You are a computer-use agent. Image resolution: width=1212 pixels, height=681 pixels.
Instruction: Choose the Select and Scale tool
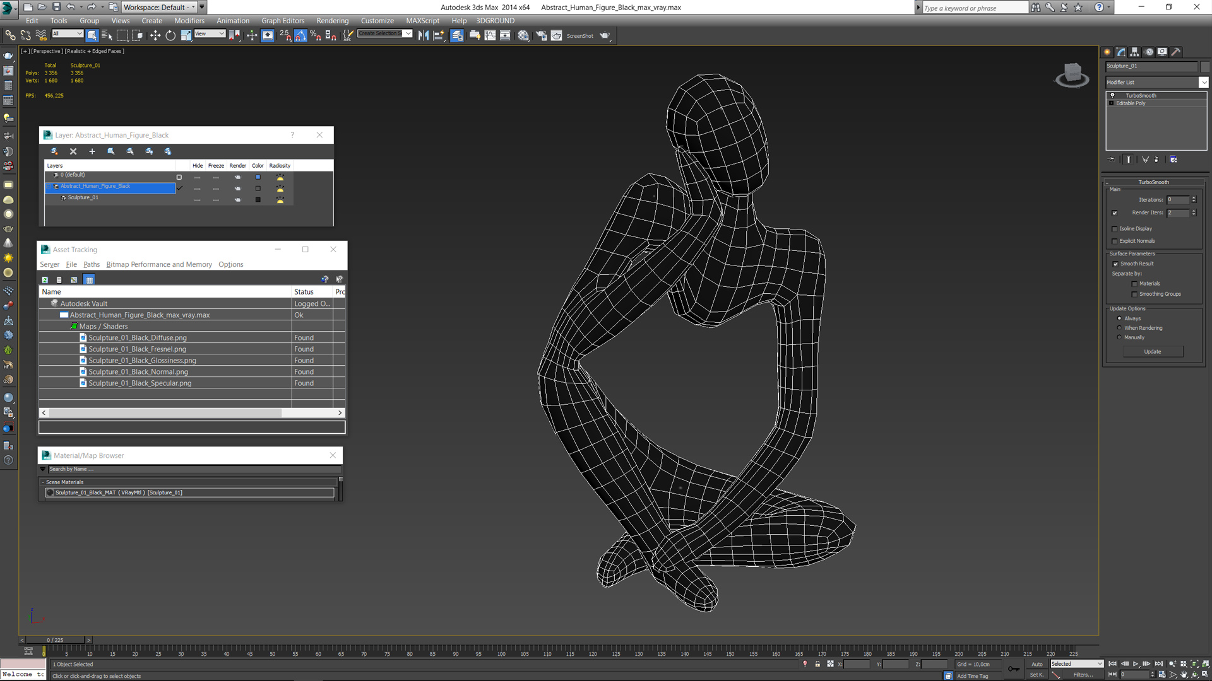click(186, 35)
